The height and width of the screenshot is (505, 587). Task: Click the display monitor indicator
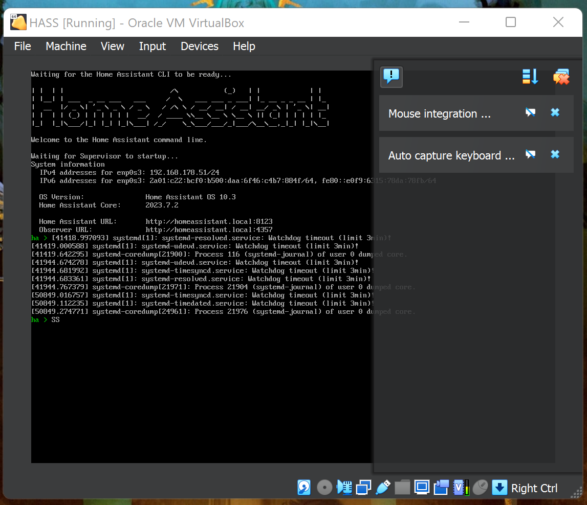422,488
